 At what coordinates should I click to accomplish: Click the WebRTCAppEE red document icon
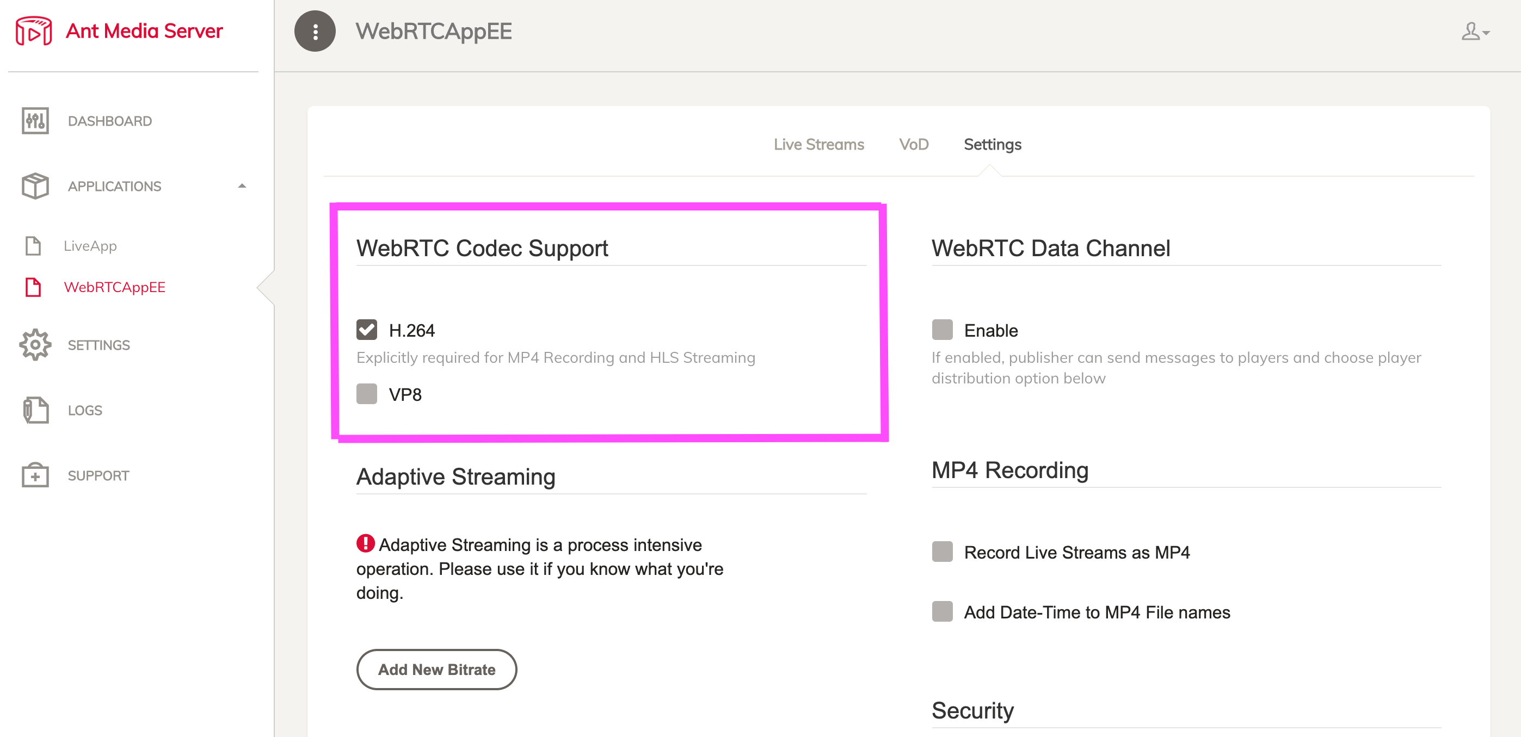(x=33, y=287)
